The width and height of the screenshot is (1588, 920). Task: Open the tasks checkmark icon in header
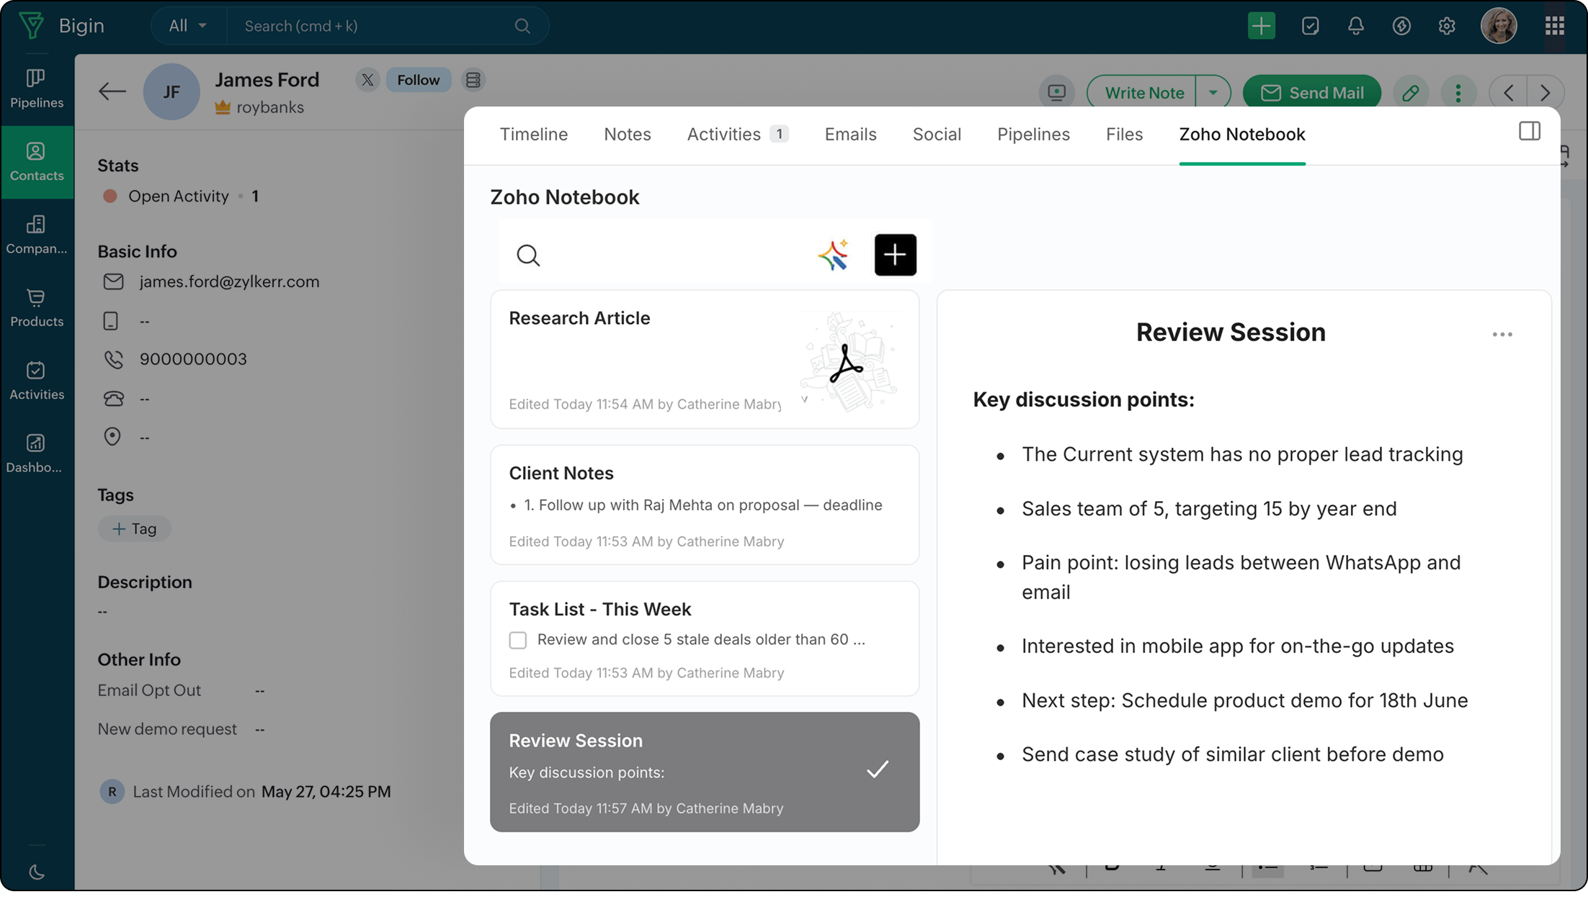(1311, 26)
